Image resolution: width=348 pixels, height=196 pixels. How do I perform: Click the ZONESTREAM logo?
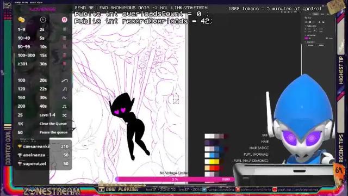52,192
